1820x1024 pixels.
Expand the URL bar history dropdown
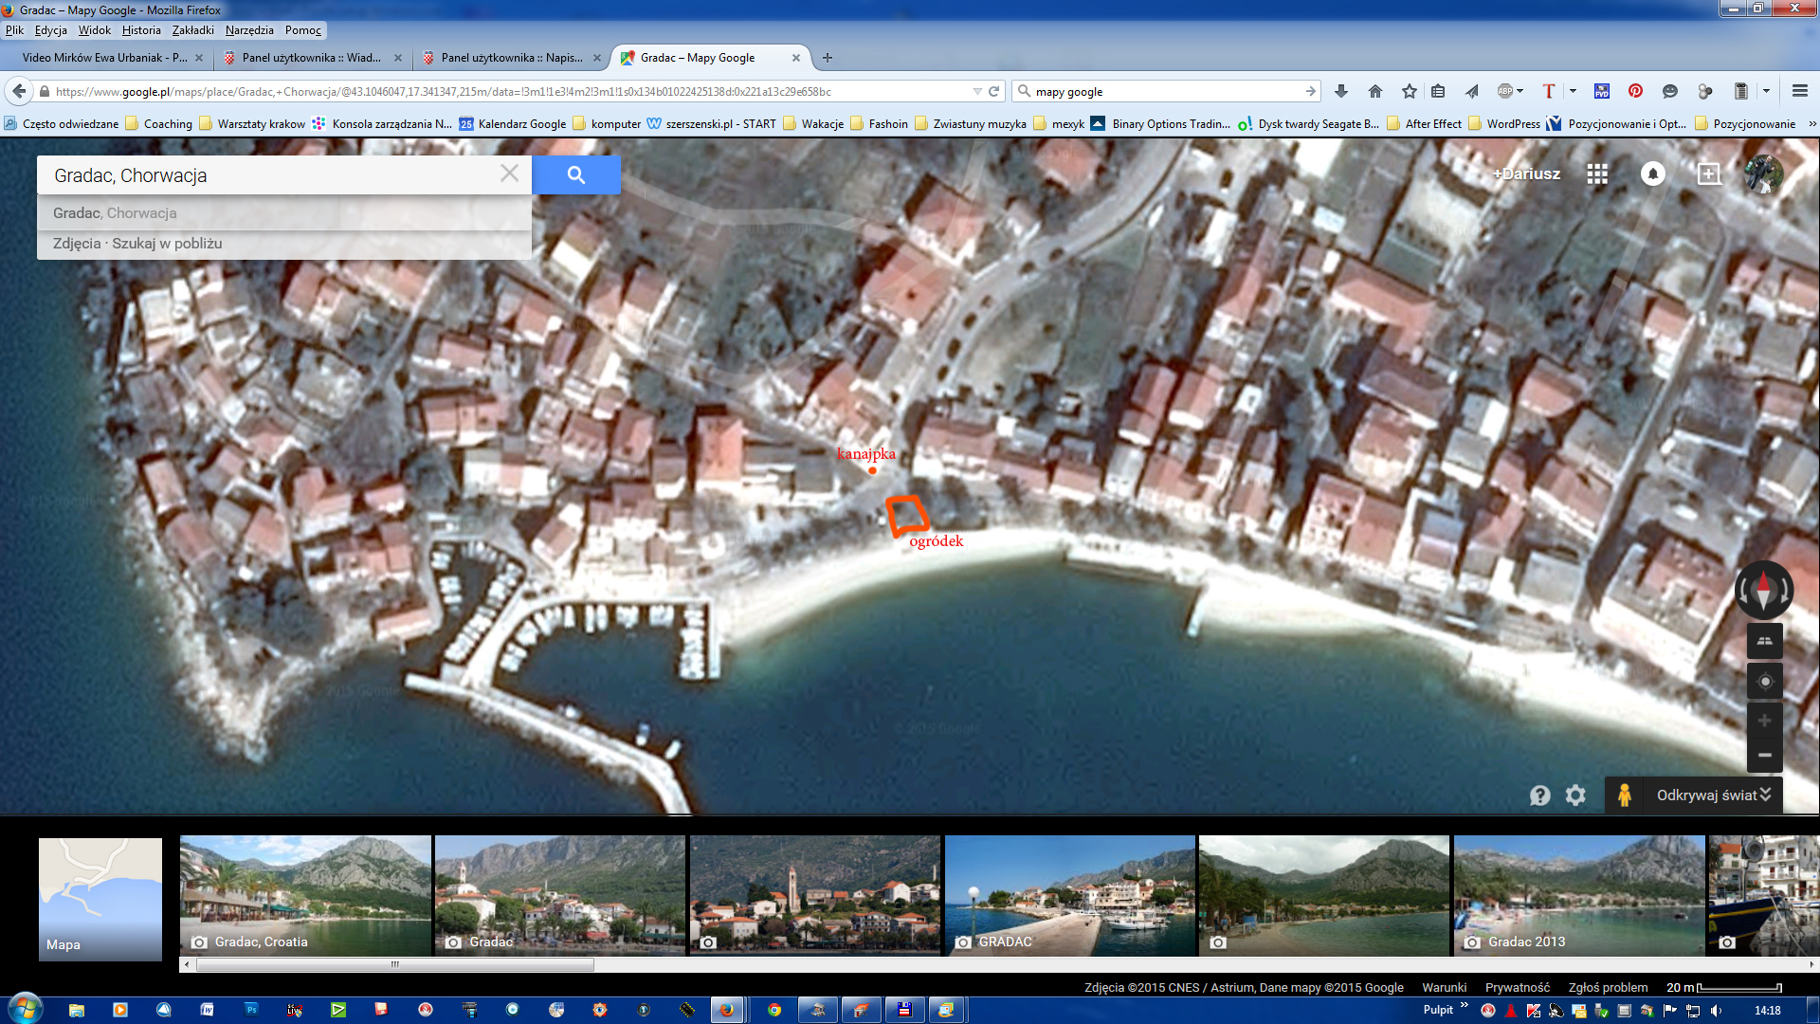click(x=976, y=92)
